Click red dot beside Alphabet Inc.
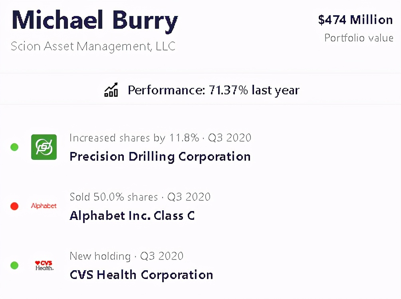 point(14,206)
